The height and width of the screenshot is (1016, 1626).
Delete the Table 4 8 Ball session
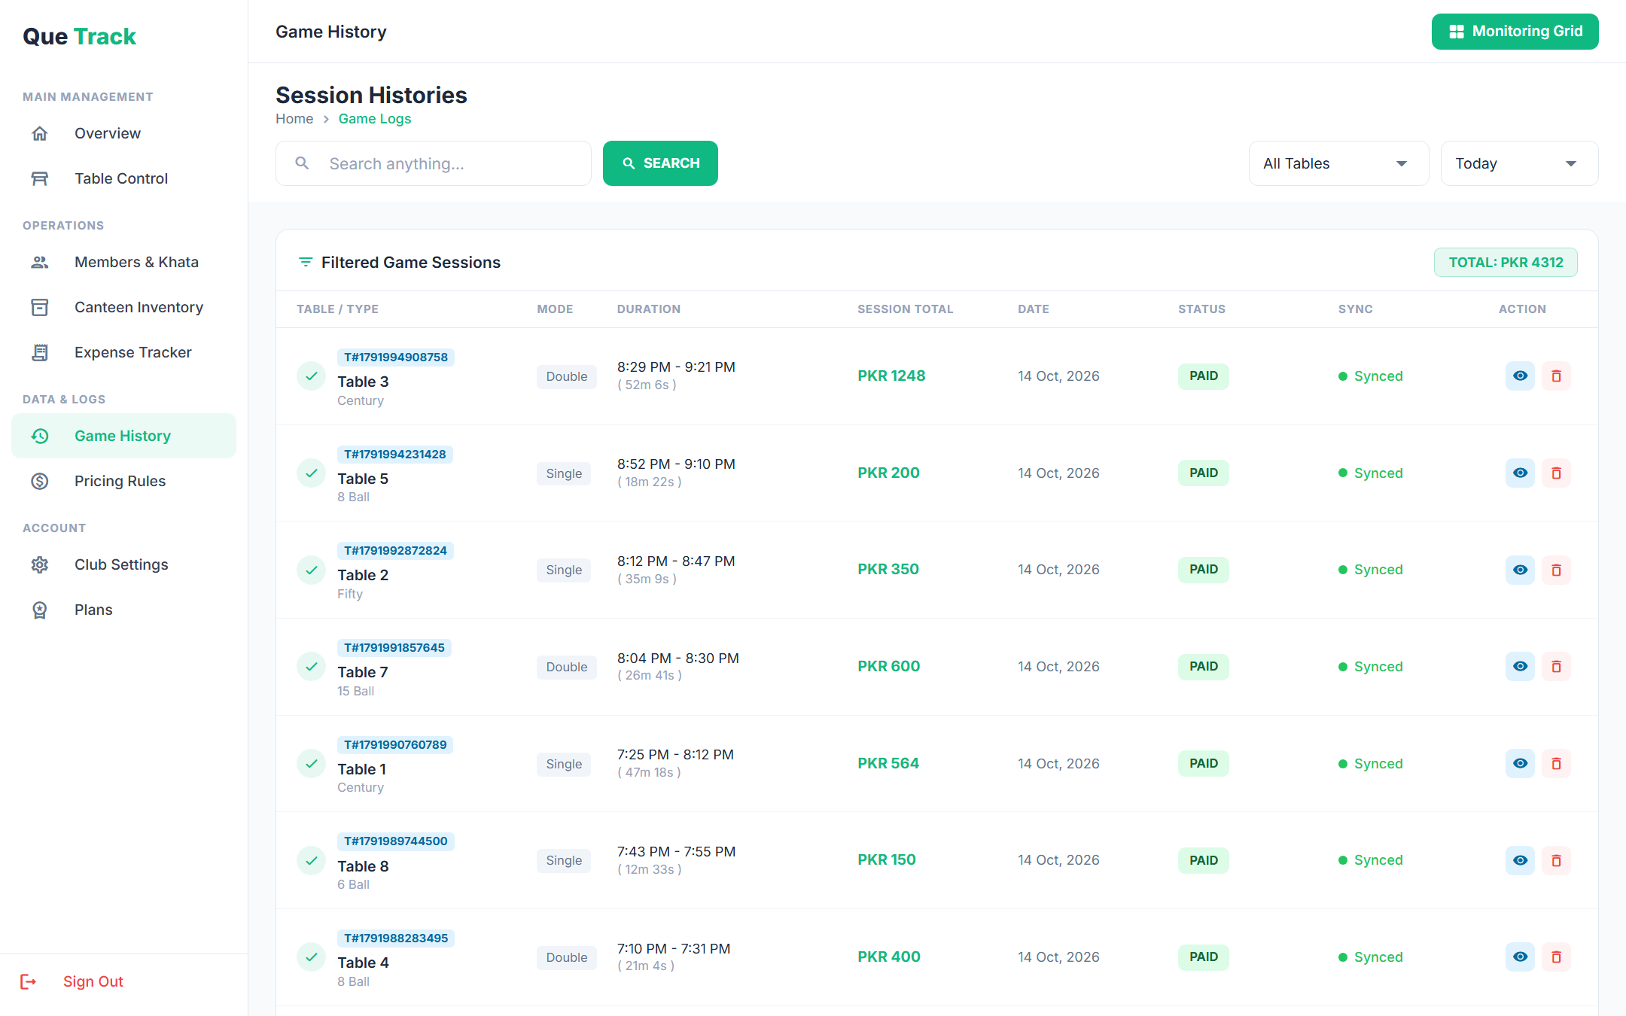1556,957
